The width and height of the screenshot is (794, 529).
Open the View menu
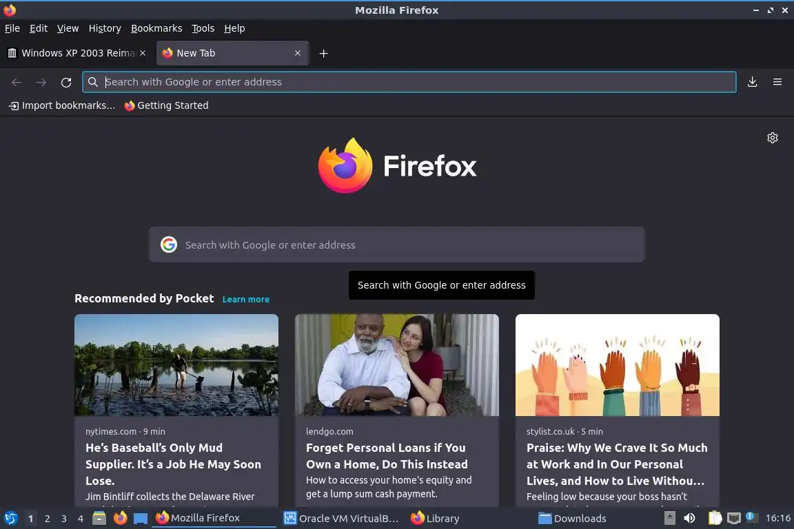68,28
